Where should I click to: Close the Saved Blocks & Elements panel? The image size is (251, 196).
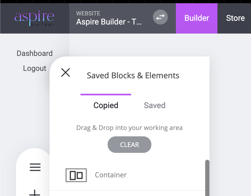click(x=66, y=72)
